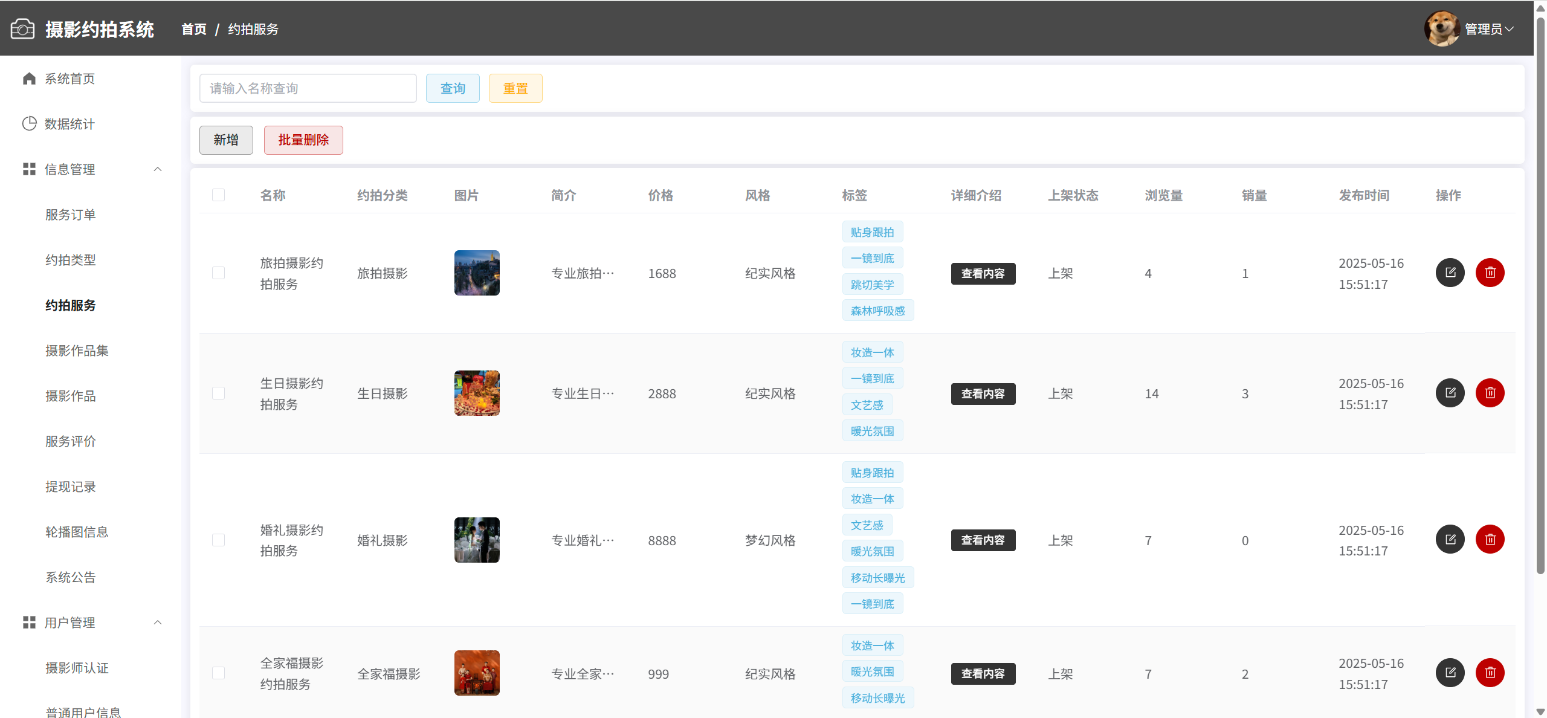The image size is (1547, 718).
Task: Click edit icon for 旅拍摄影约拍服务 row
Action: [1450, 273]
